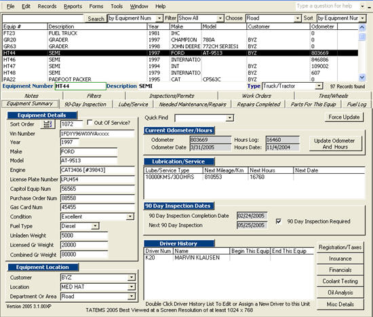Open the 90-Day Inspection tab
This screenshot has width=373, height=317.
click(x=85, y=105)
